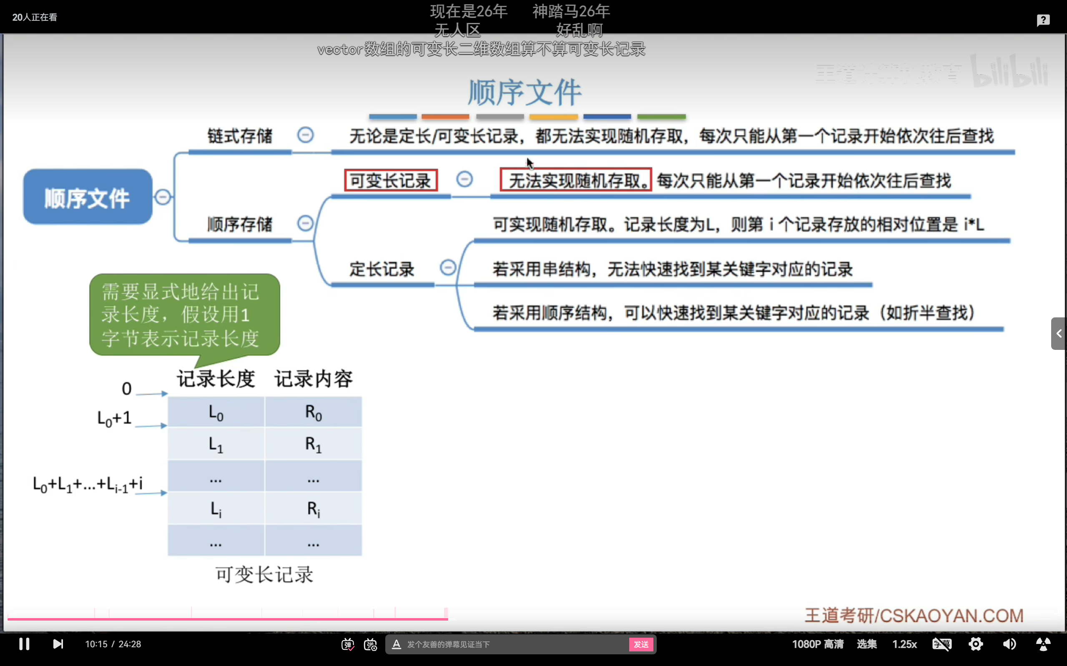Expand the right-edge side panel chevron
The image size is (1067, 666).
coord(1059,334)
